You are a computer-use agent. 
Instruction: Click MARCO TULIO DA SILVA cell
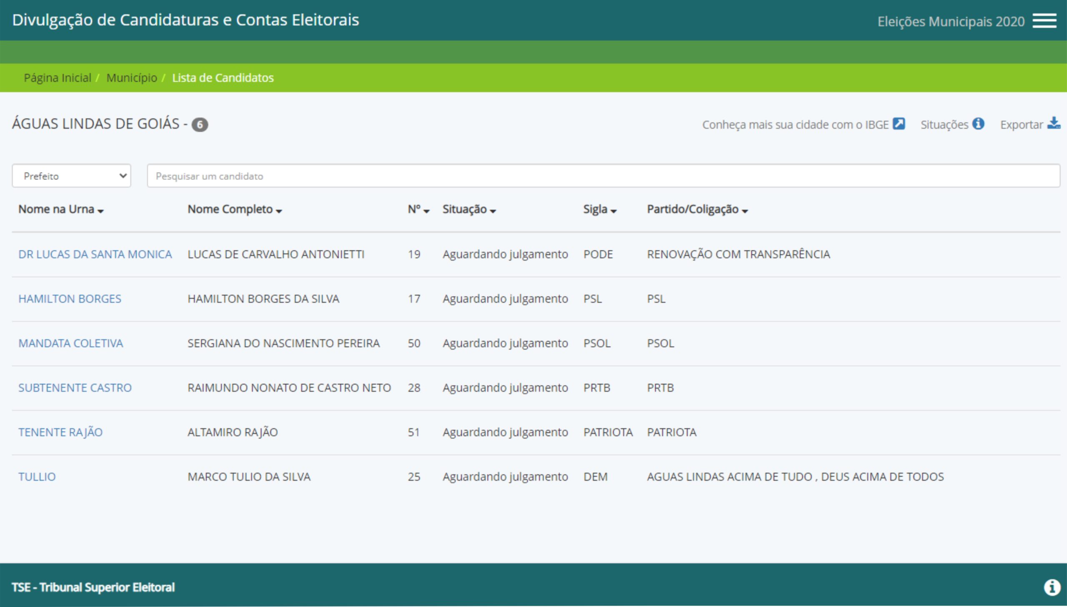click(249, 477)
